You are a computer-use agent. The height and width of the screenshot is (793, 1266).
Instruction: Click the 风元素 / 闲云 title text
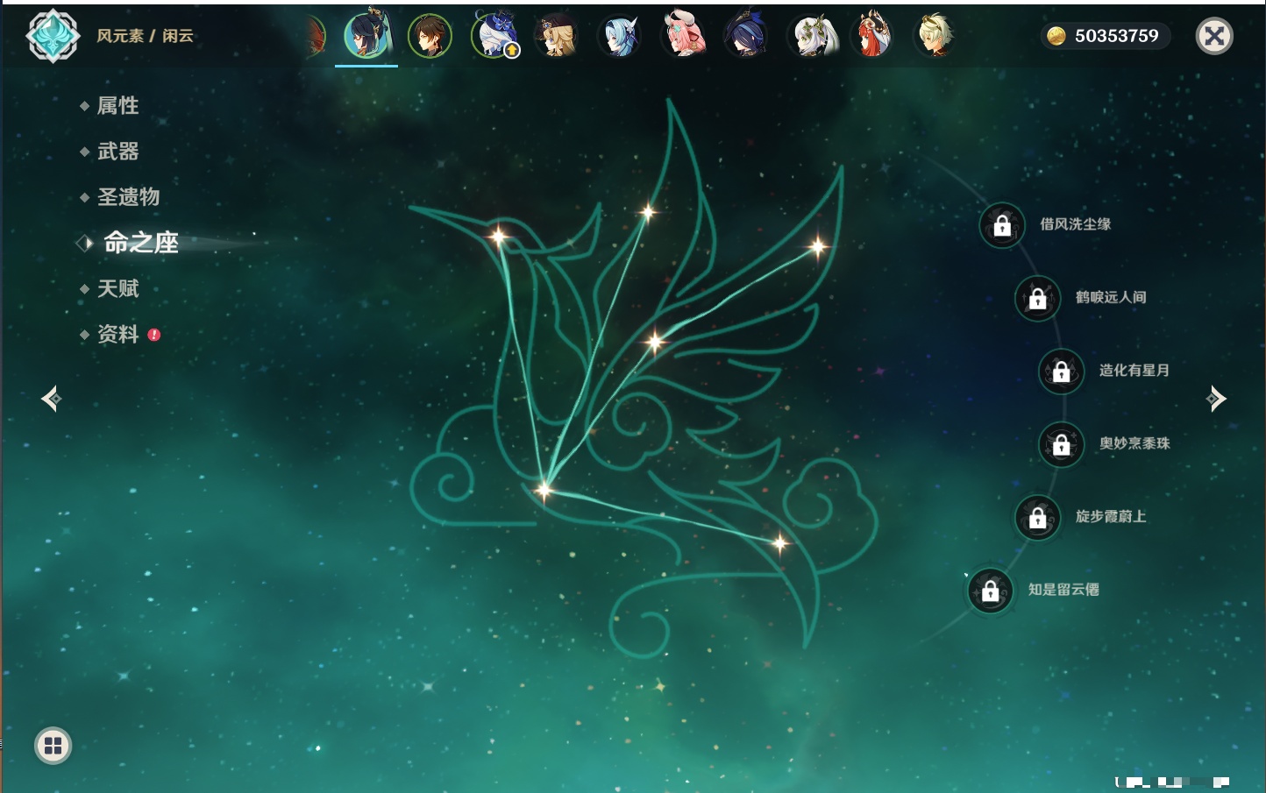(145, 36)
